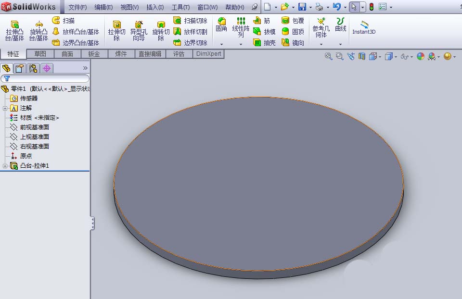Click the feature tree filter input field
Image resolution: width=462 pixels, height=299 pixels.
click(45, 78)
